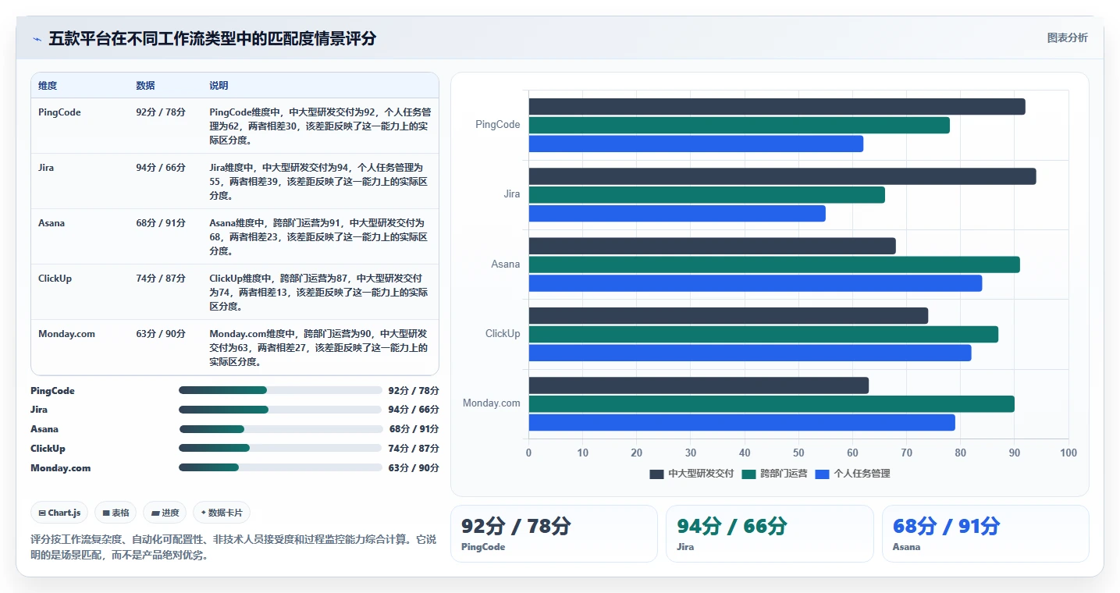
Task: Click the chart icon beside the page title
Action: (37, 39)
